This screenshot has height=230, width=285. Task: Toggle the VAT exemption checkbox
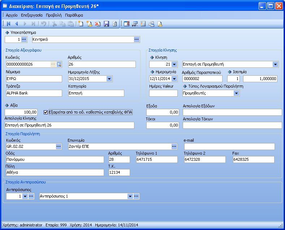46,112
